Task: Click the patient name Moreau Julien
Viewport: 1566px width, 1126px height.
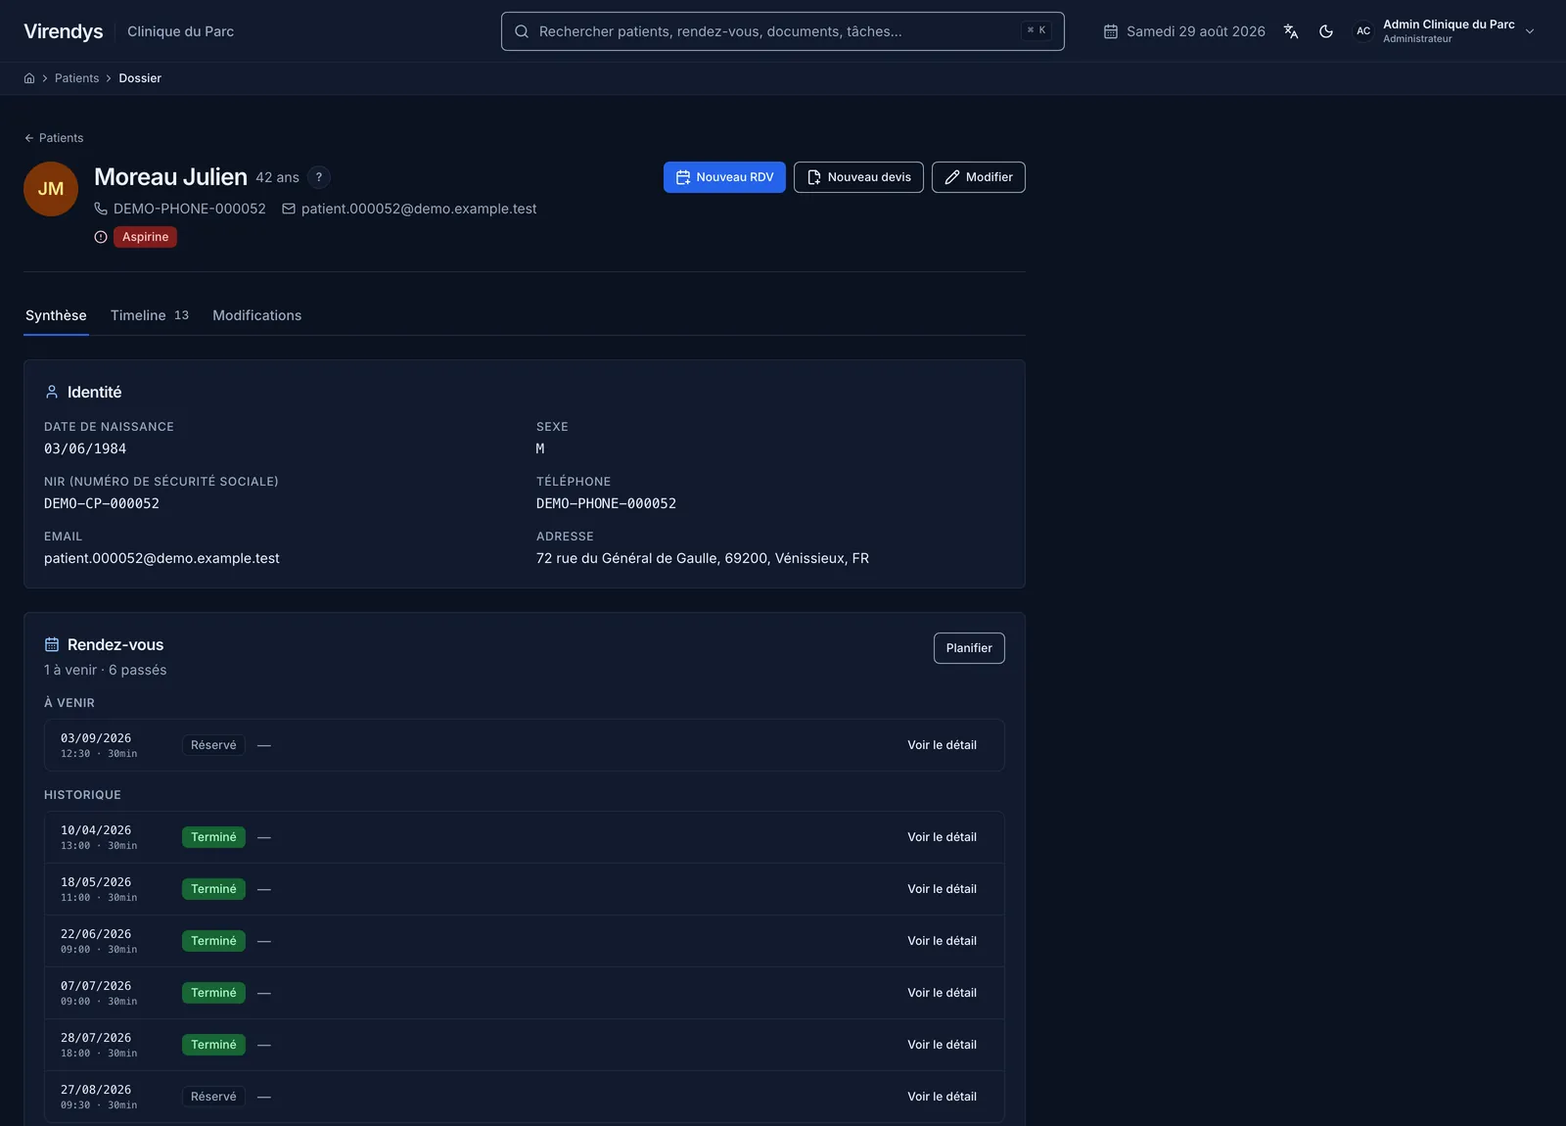Action: (x=170, y=177)
